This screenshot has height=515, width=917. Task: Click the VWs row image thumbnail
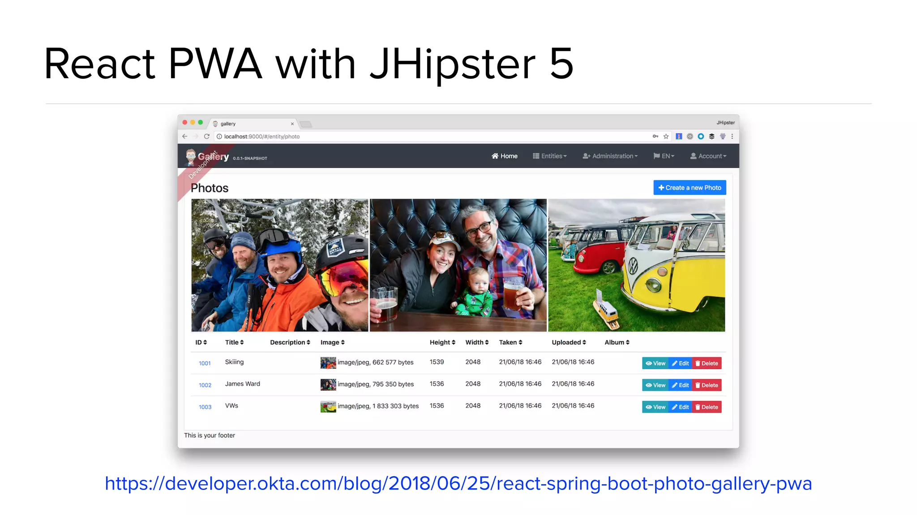click(x=328, y=406)
